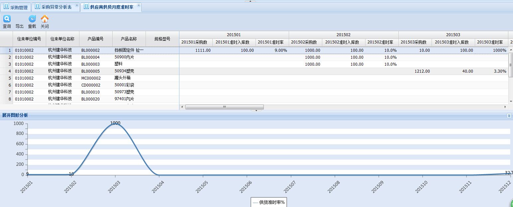Screen dimensions: 513x207
Task: Toggle 供货准时率% legend series
Action: (x=269, y=202)
